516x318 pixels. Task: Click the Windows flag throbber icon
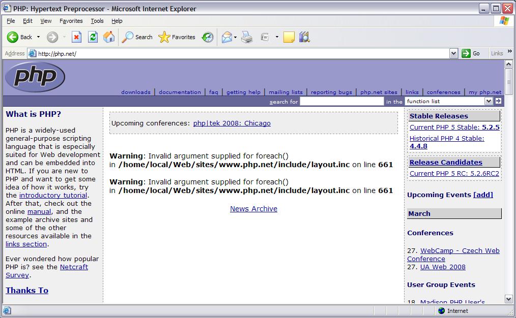tap(504, 21)
